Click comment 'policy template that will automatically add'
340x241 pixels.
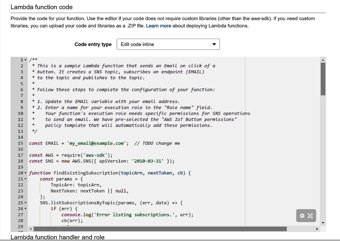pos(129,125)
